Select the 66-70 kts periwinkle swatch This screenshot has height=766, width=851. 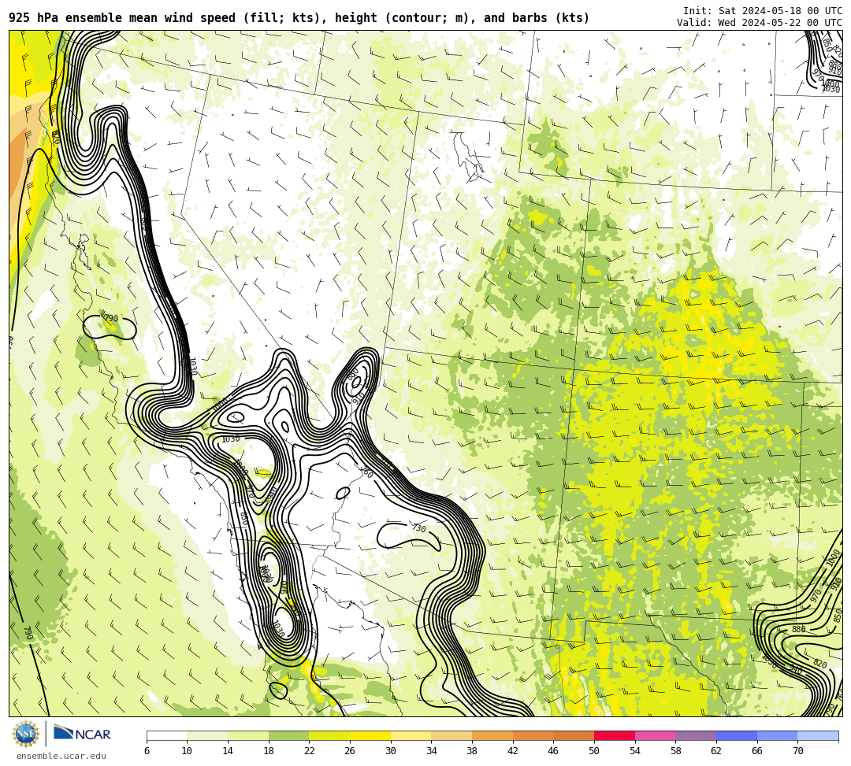point(777,735)
